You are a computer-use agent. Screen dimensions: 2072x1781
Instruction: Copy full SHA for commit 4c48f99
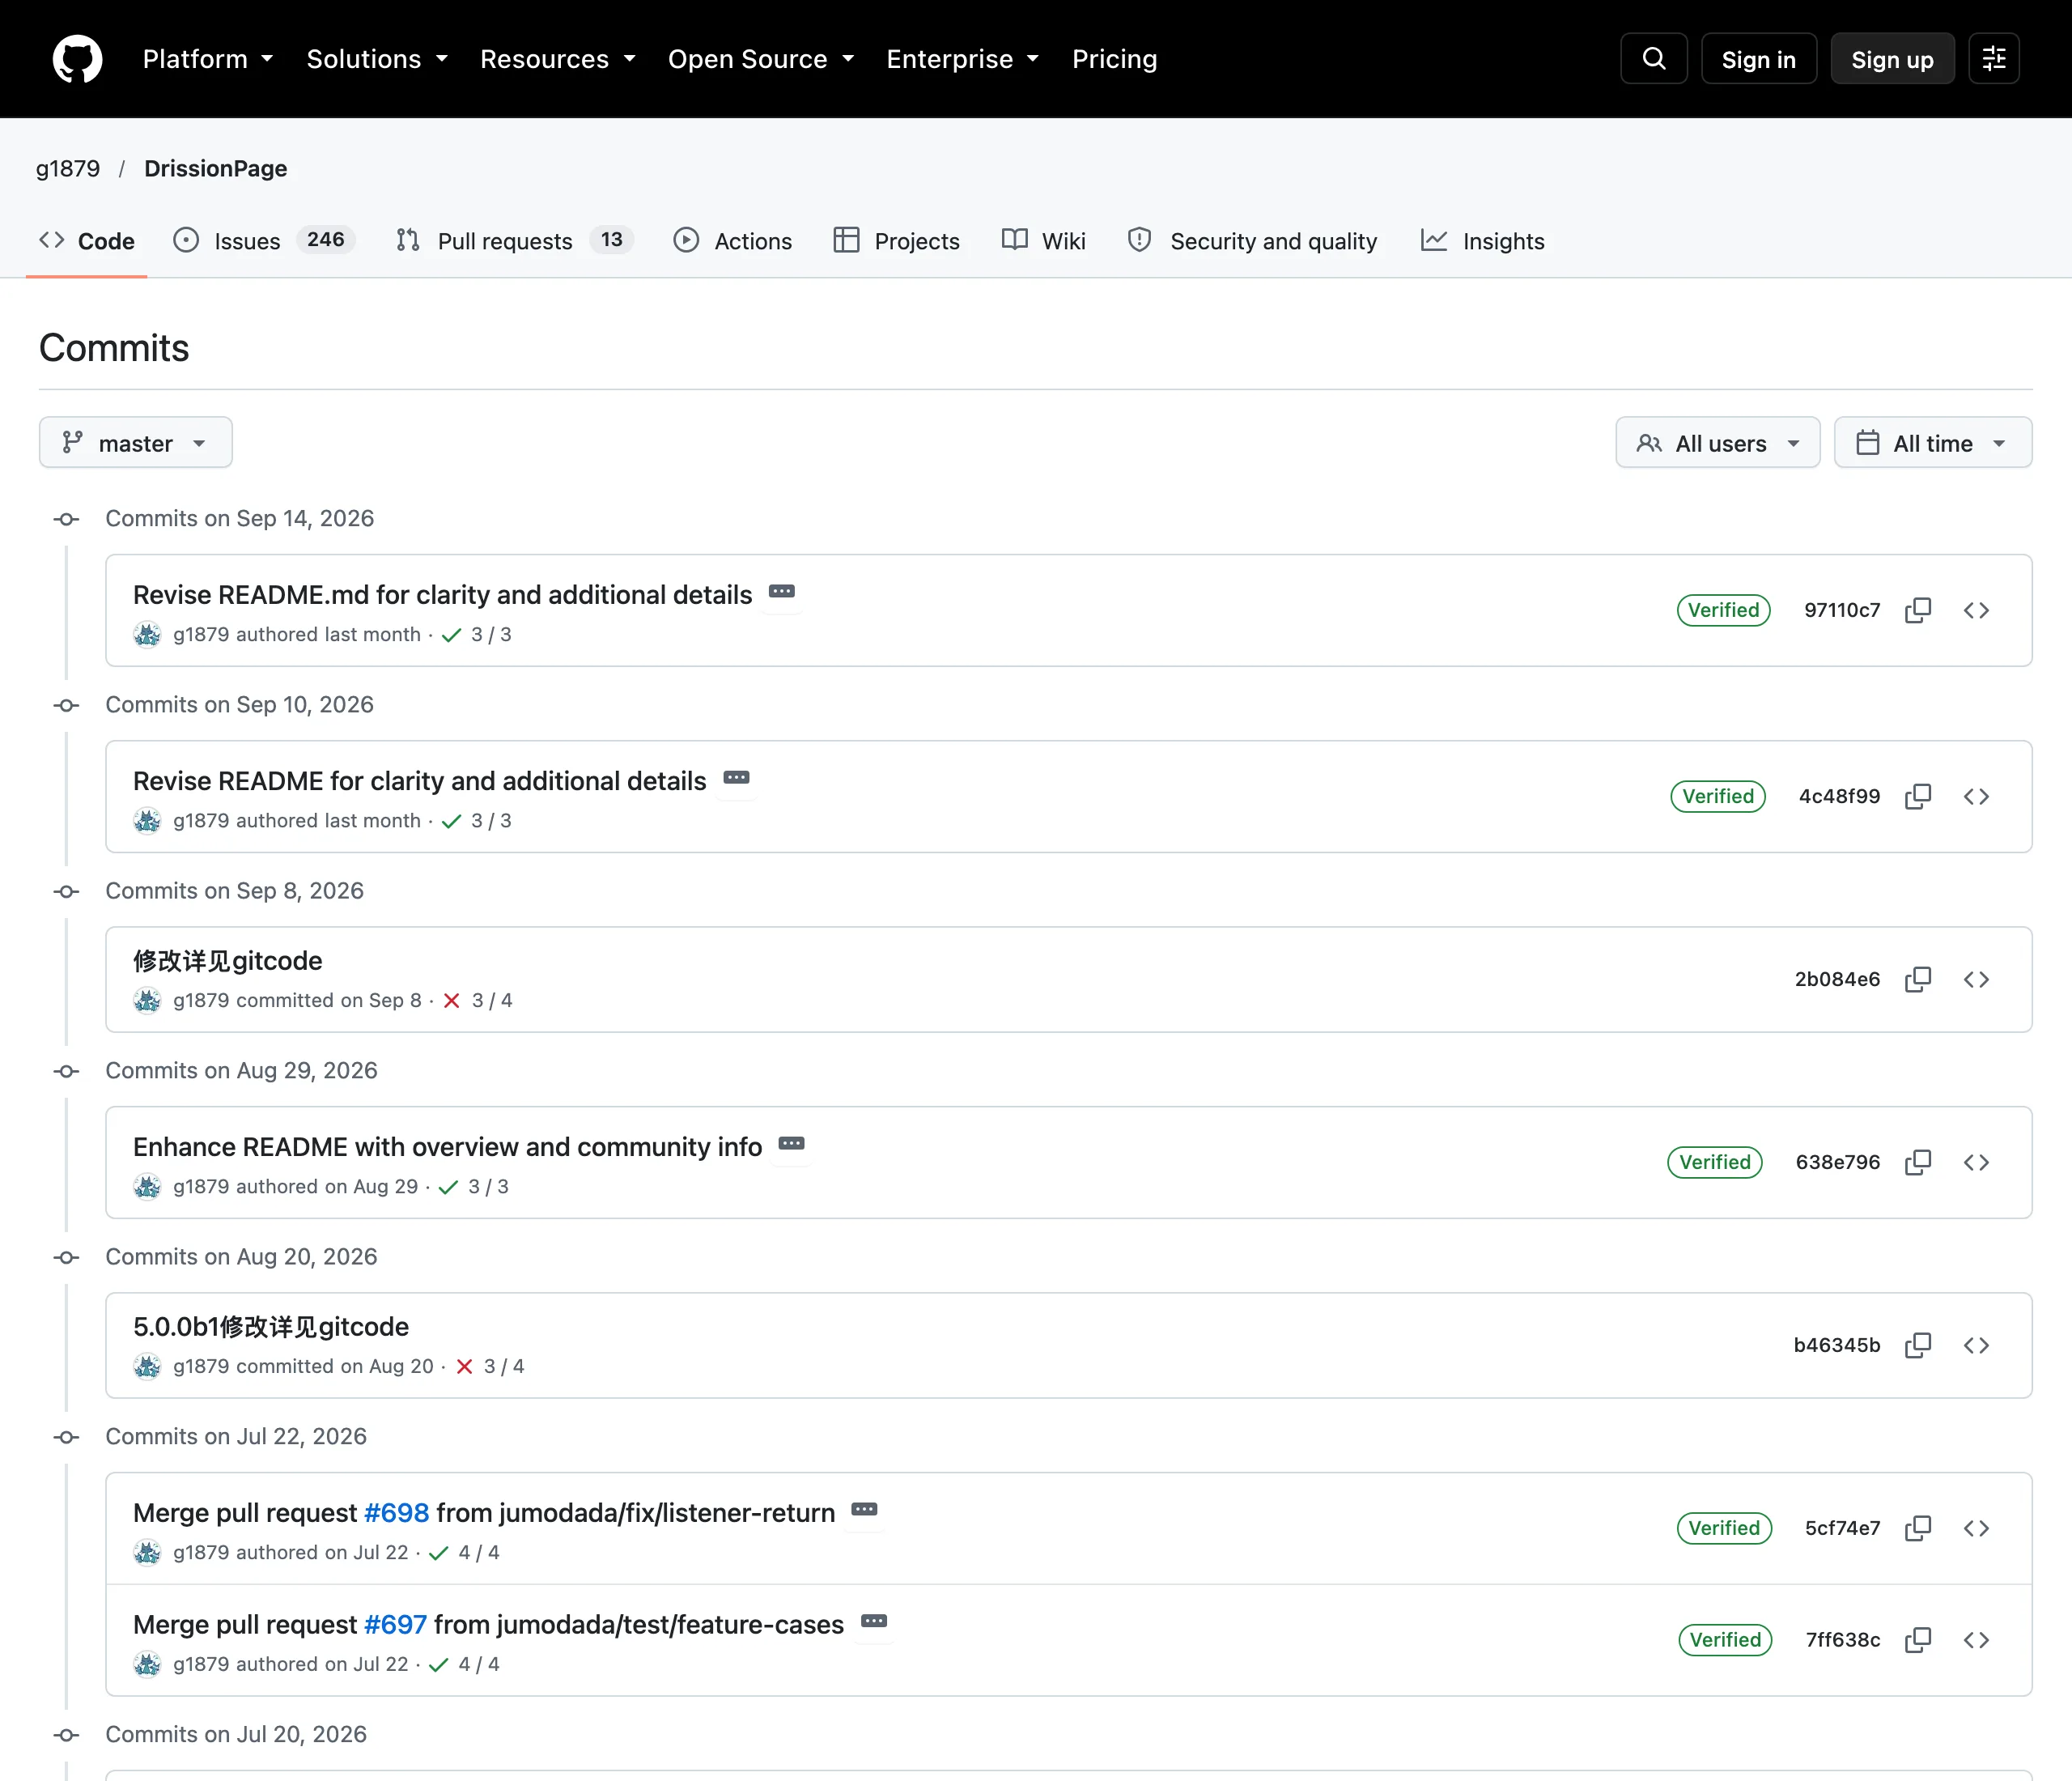(x=1918, y=796)
